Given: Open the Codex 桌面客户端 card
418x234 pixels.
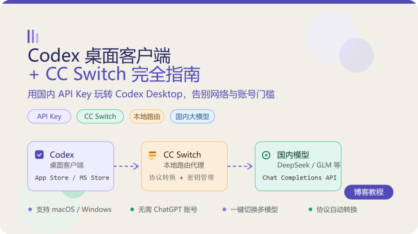Looking at the screenshot, I should click(x=71, y=166).
